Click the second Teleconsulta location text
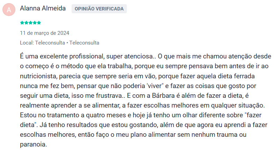The height and width of the screenshot is (150, 276). click(x=84, y=43)
